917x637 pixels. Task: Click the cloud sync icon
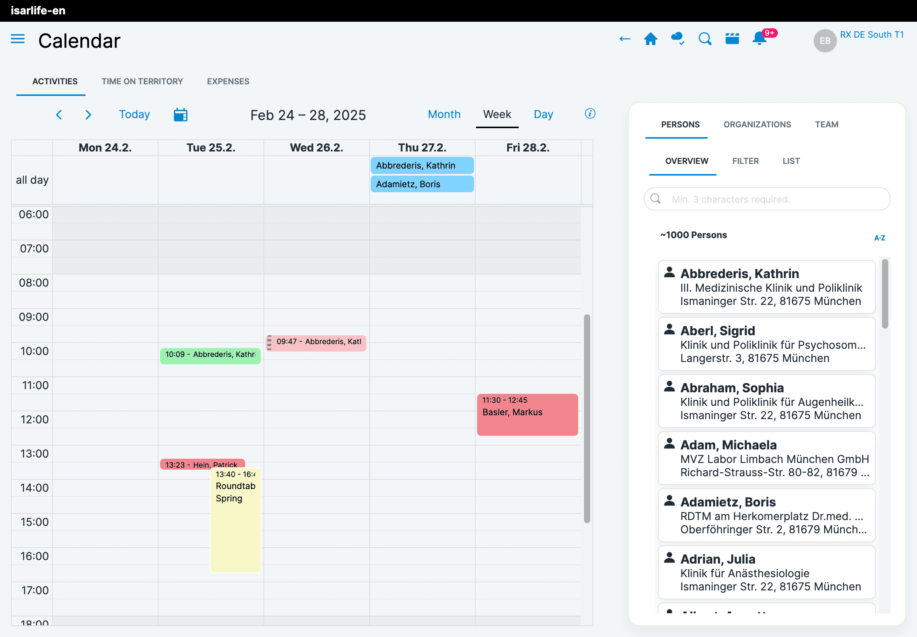coord(678,39)
